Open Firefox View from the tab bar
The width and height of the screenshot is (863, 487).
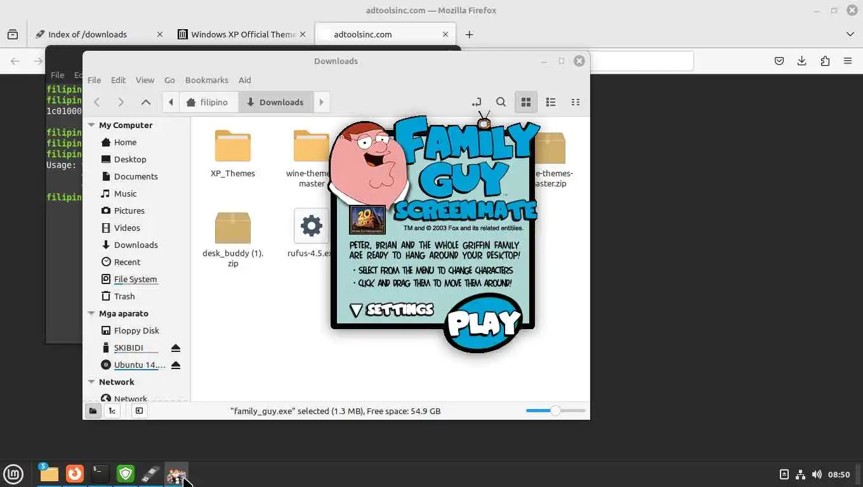point(13,34)
